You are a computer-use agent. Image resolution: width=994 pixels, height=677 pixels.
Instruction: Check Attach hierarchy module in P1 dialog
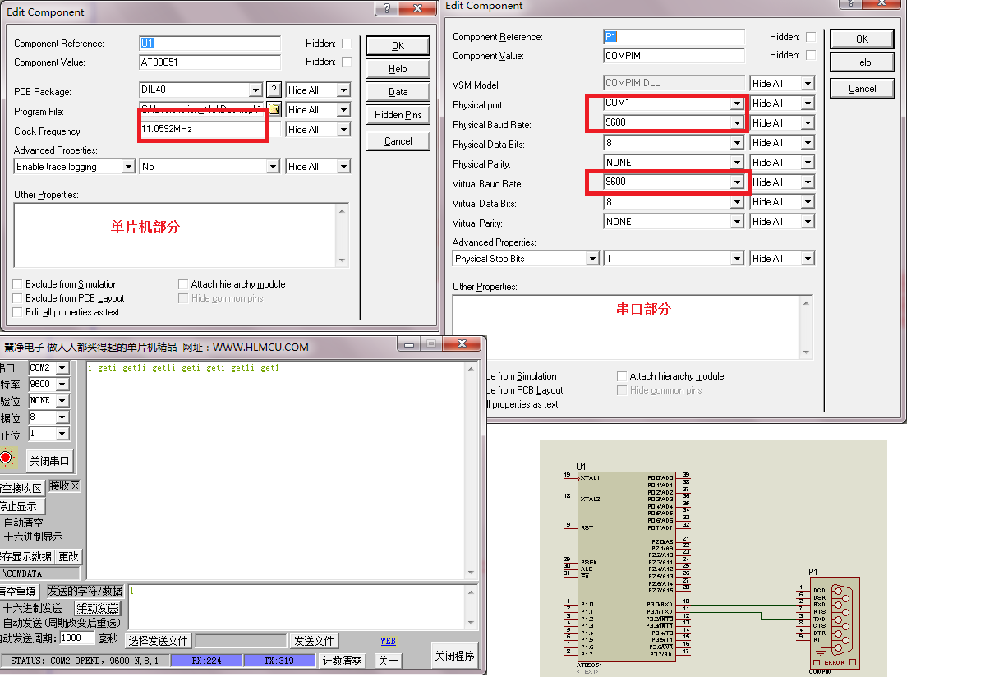(623, 376)
